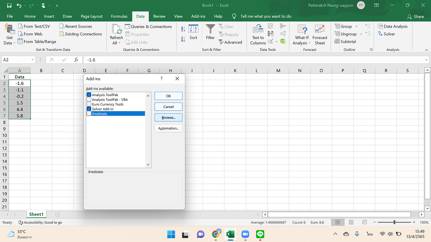This screenshot has height=242, width=431.
Task: Uncheck the Analysis ToolPak add-in
Action: click(x=89, y=95)
